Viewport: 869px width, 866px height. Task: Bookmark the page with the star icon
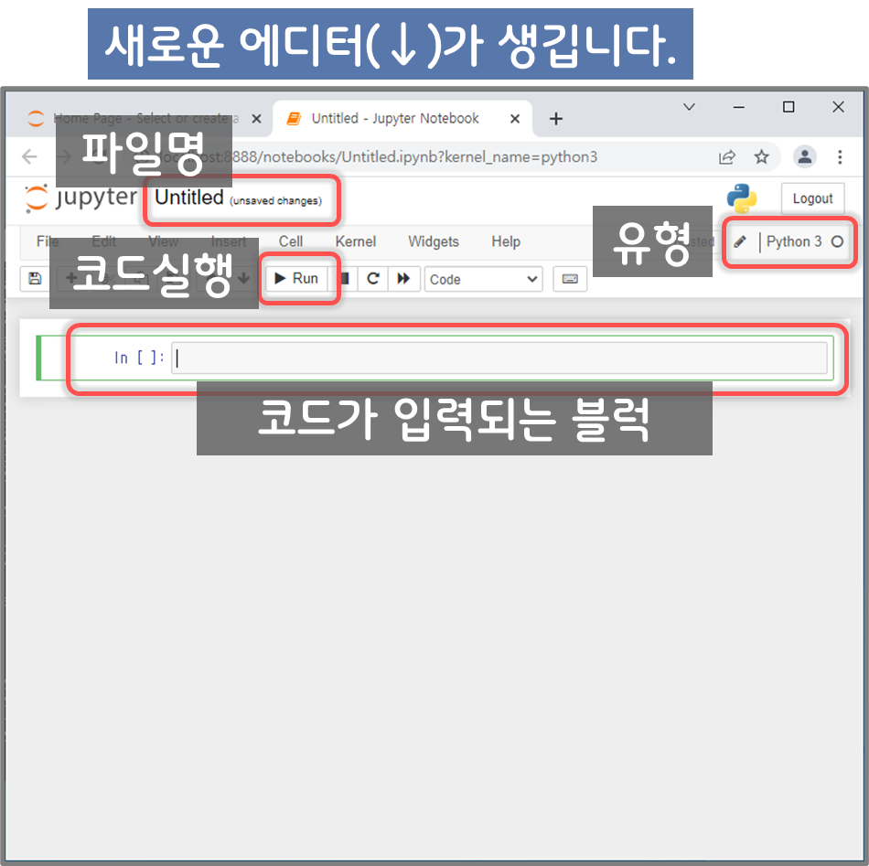761,156
